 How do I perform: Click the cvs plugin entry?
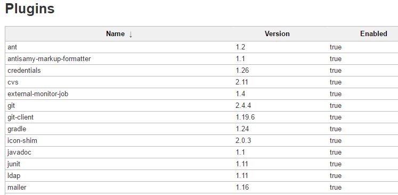point(13,82)
